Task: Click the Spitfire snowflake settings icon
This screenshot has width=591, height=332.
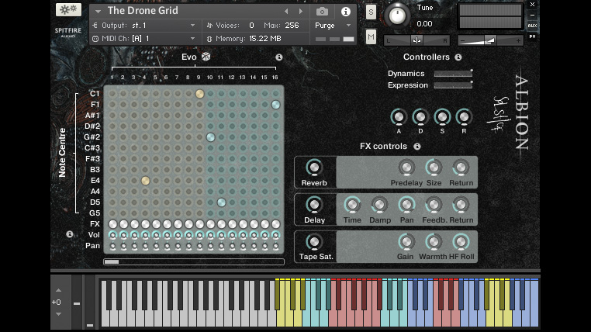Action: [x=68, y=10]
